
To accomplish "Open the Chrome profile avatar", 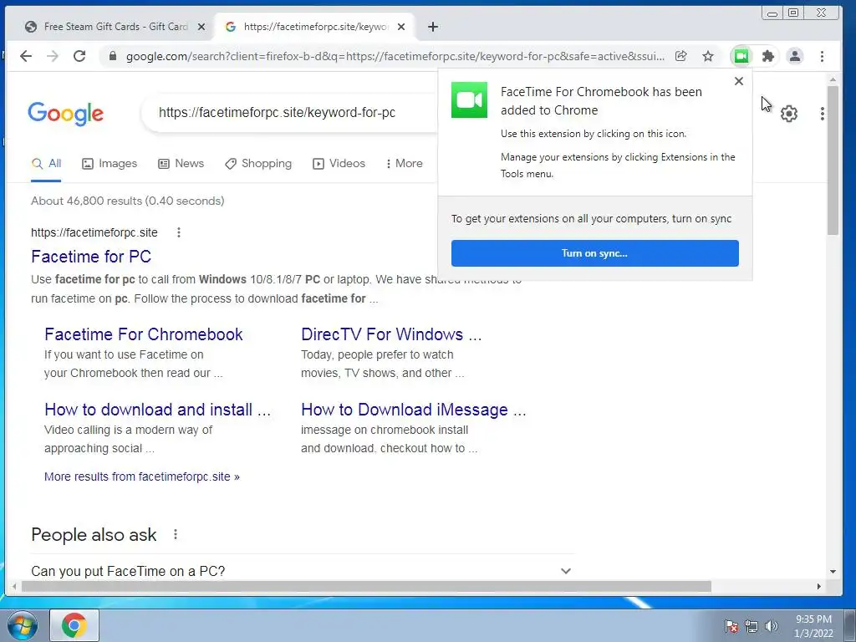I will click(795, 56).
